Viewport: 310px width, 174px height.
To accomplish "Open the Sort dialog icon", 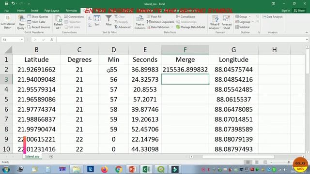I will click(97, 20).
